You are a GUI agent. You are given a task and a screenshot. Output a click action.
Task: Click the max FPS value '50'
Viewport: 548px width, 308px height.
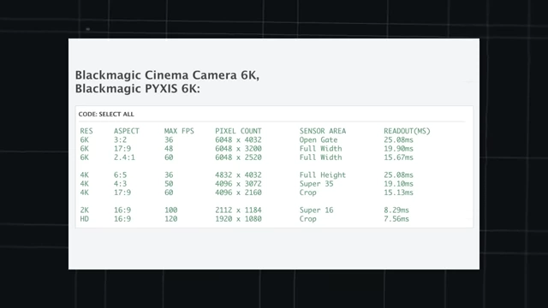coord(169,184)
